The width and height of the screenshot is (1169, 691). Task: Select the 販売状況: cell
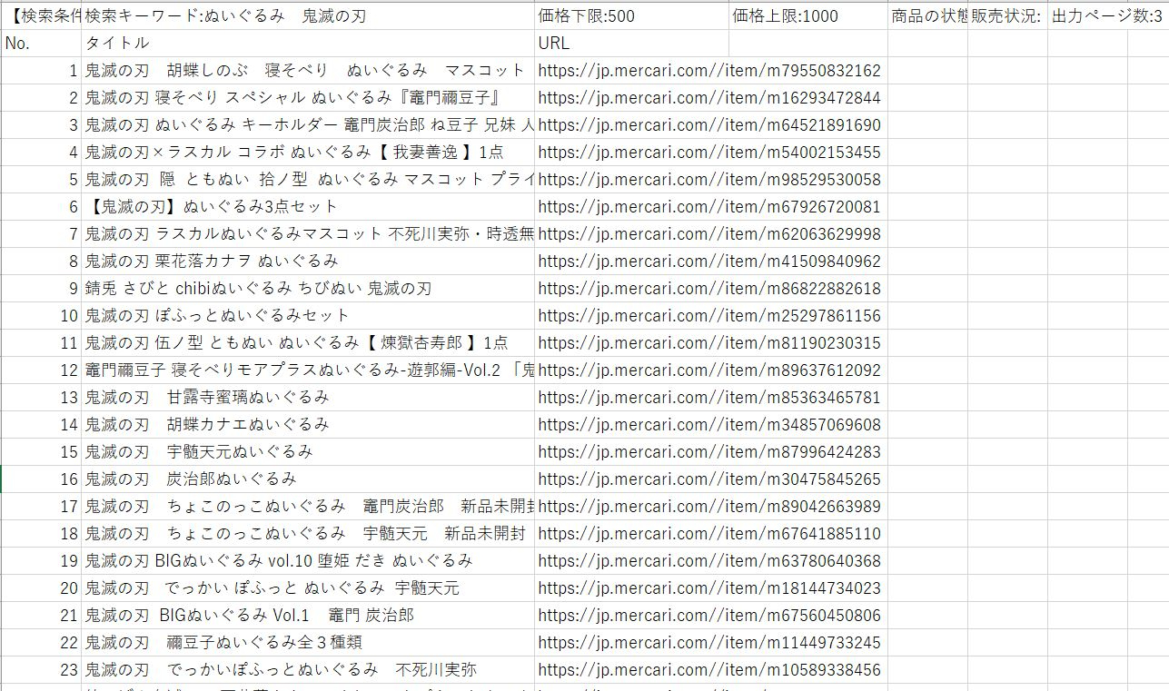[1007, 15]
